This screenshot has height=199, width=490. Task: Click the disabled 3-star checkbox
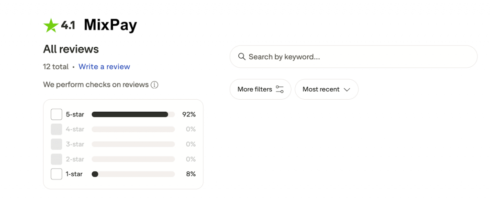point(56,144)
